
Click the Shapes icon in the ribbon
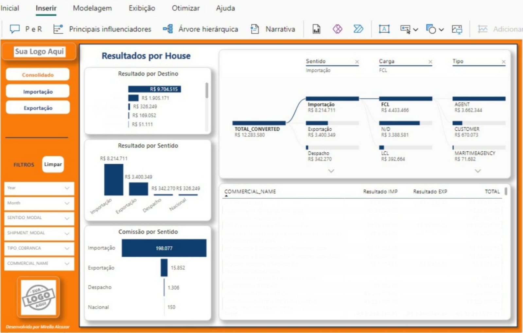click(431, 29)
